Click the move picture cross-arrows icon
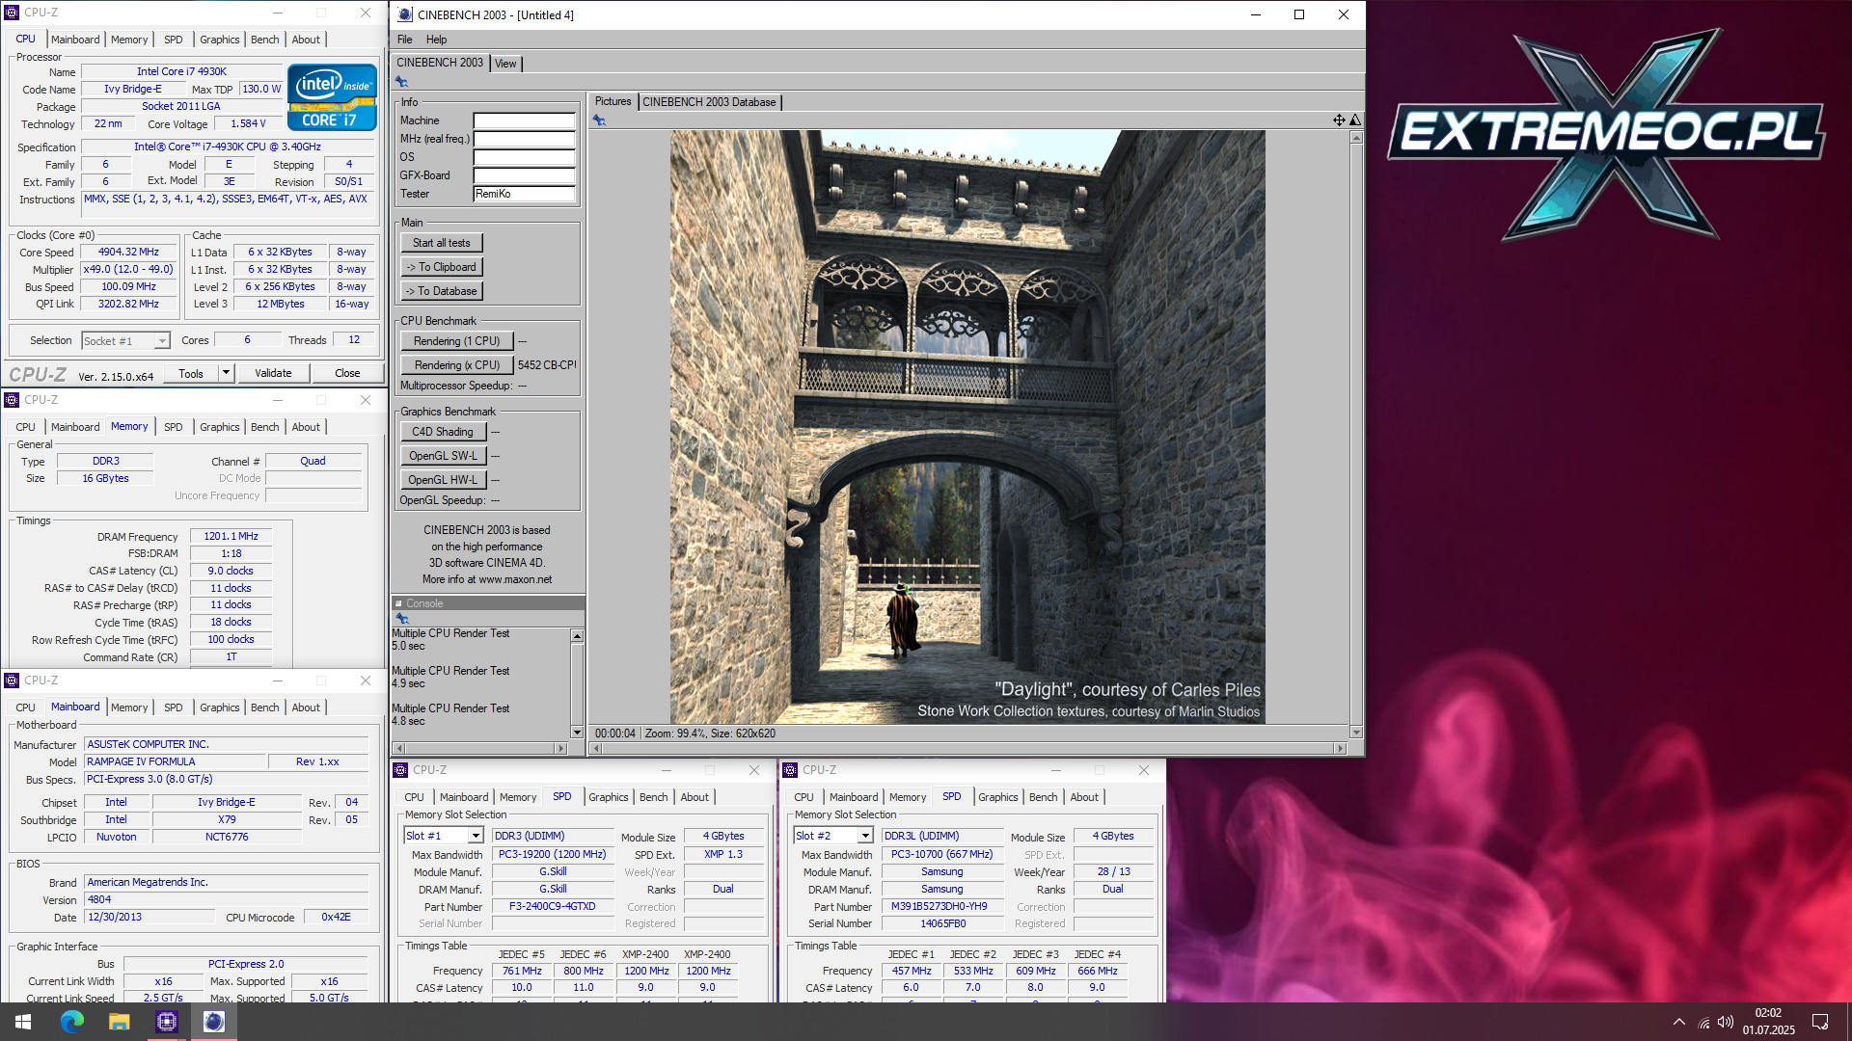Screen dimensions: 1852x1041 pos(1339,120)
